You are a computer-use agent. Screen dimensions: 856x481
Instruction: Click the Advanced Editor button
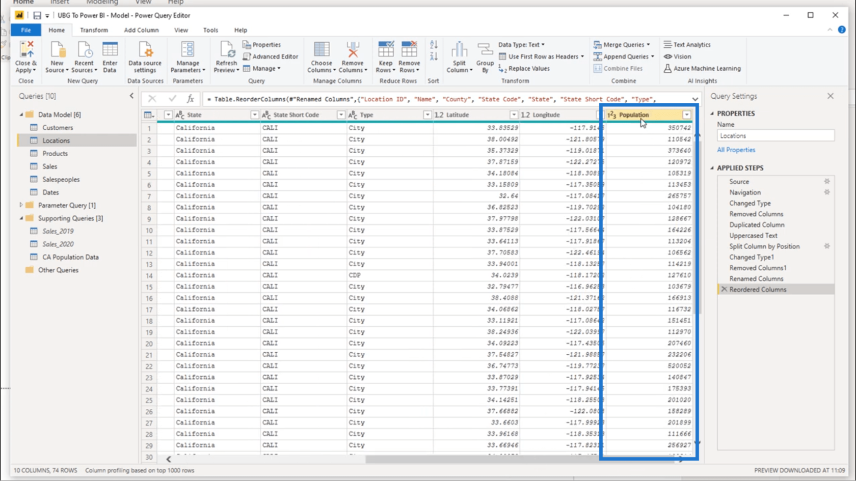click(270, 56)
